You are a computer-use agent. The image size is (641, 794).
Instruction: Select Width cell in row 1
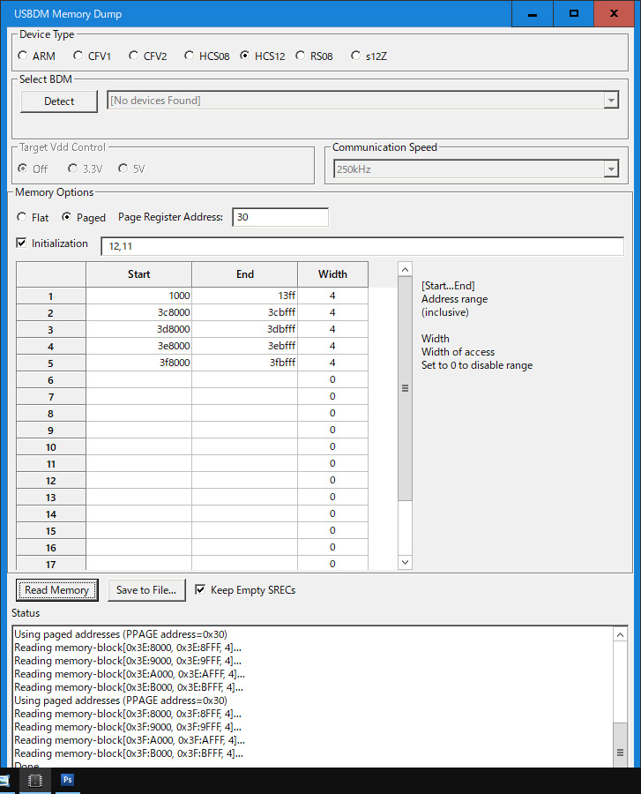tap(332, 296)
